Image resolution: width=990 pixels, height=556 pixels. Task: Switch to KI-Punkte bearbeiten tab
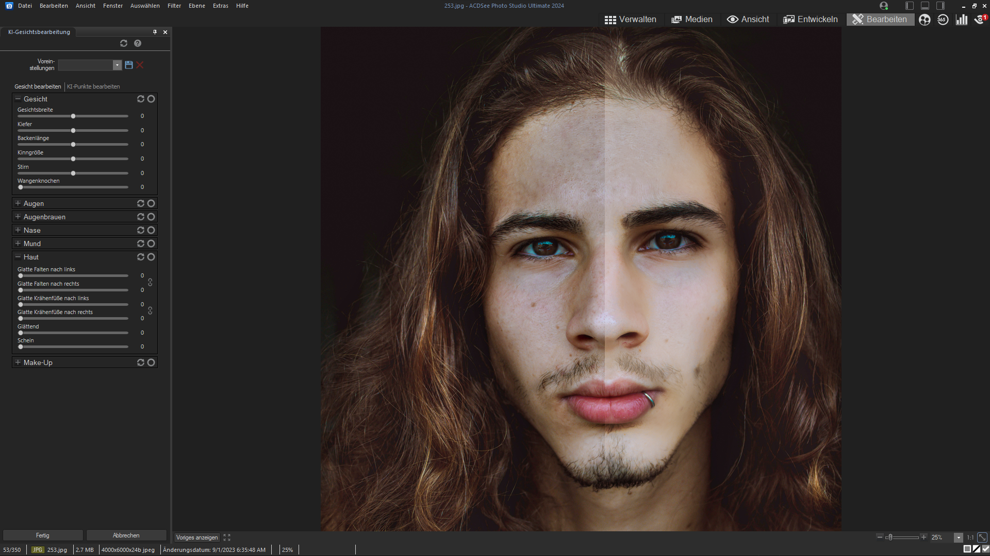(93, 86)
